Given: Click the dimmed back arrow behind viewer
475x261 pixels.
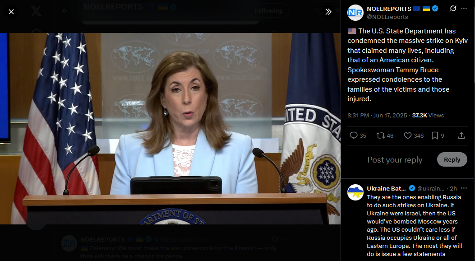Looking at the screenshot, I should pyautogui.click(x=65, y=10).
